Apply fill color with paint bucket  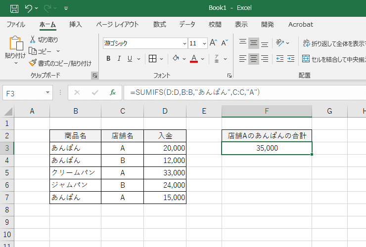pos(176,58)
